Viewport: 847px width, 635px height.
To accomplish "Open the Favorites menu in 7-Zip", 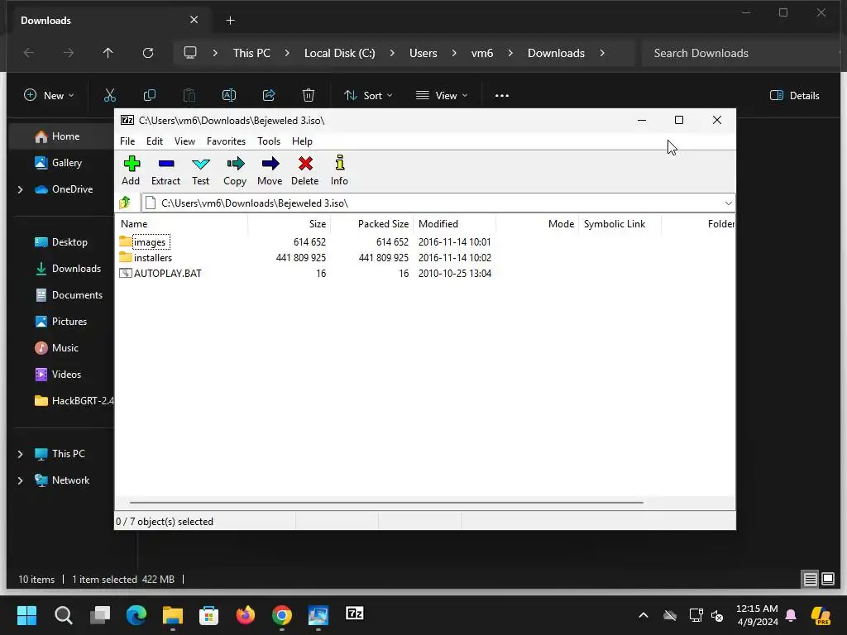I will [226, 141].
